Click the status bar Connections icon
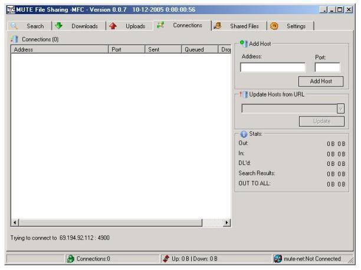Image resolution: width=361 pixels, height=270 pixels. click(x=70, y=258)
